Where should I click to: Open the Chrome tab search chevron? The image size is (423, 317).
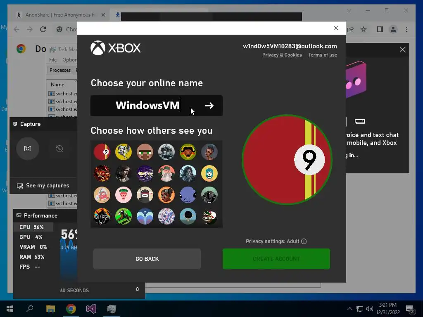[x=349, y=10]
